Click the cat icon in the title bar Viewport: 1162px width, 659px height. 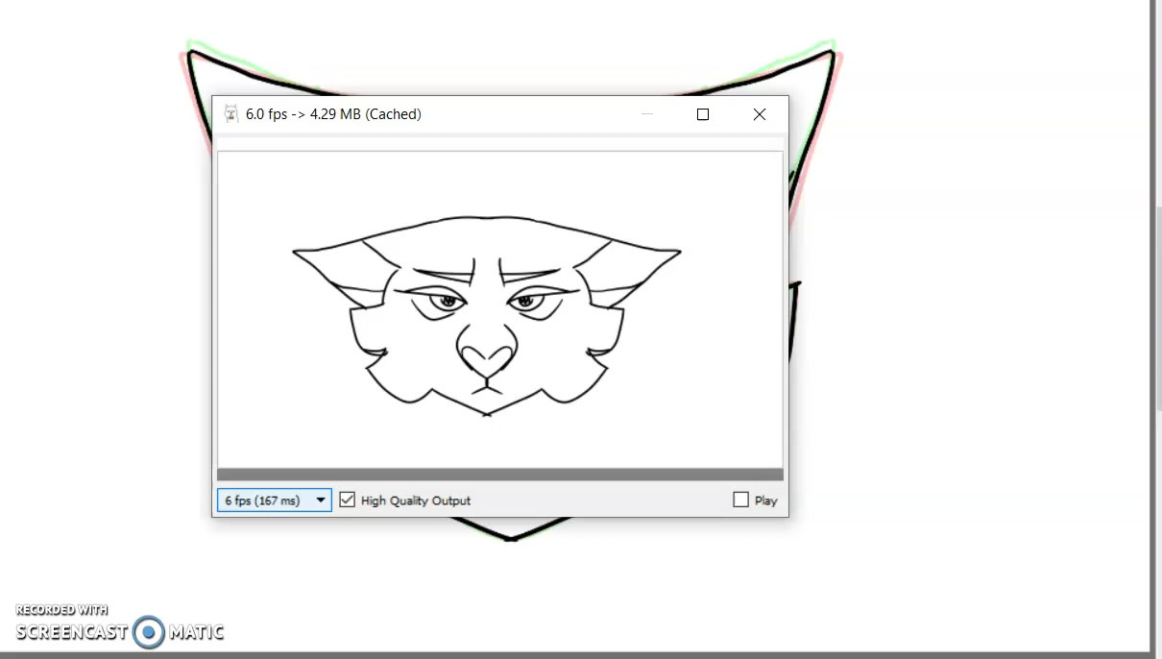pyautogui.click(x=230, y=113)
